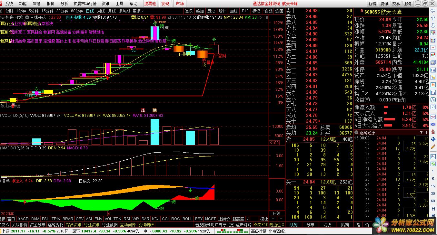Collapse the 侧边栏 sidebar

click(x=277, y=225)
